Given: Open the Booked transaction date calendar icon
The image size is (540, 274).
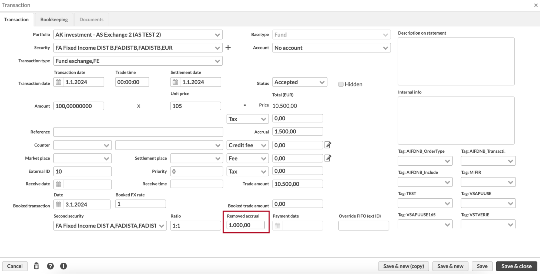Looking at the screenshot, I should (x=58, y=205).
